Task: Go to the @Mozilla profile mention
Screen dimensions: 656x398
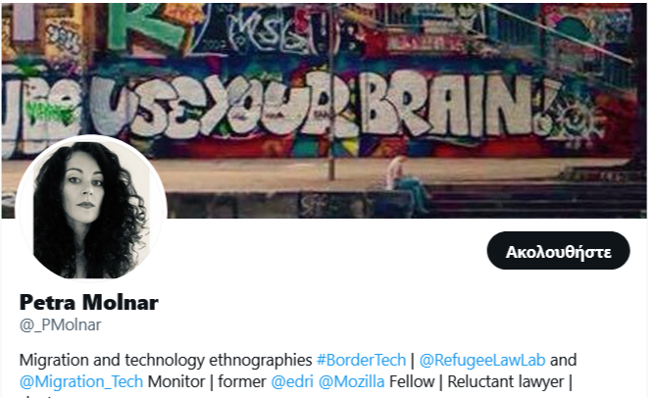Action: pyautogui.click(x=351, y=381)
